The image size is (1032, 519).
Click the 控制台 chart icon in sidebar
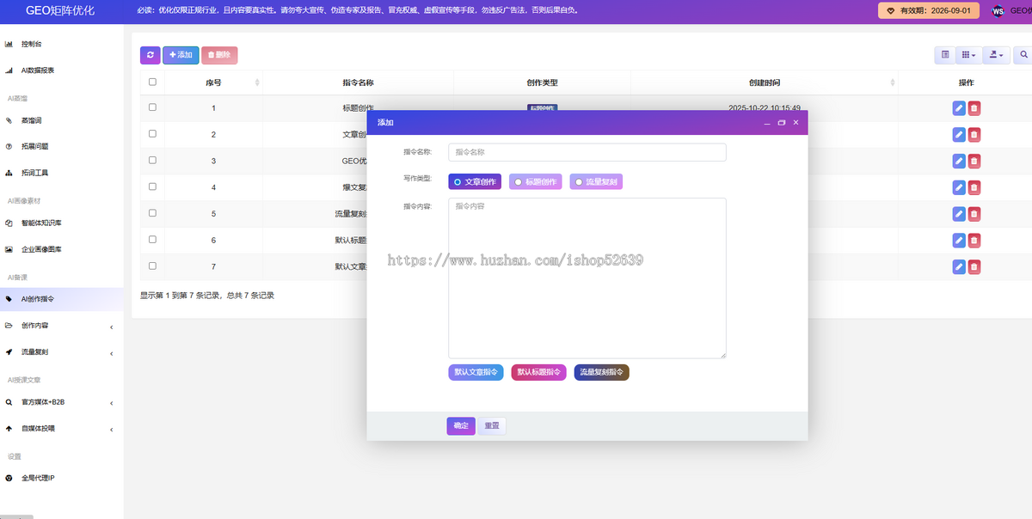coord(9,44)
